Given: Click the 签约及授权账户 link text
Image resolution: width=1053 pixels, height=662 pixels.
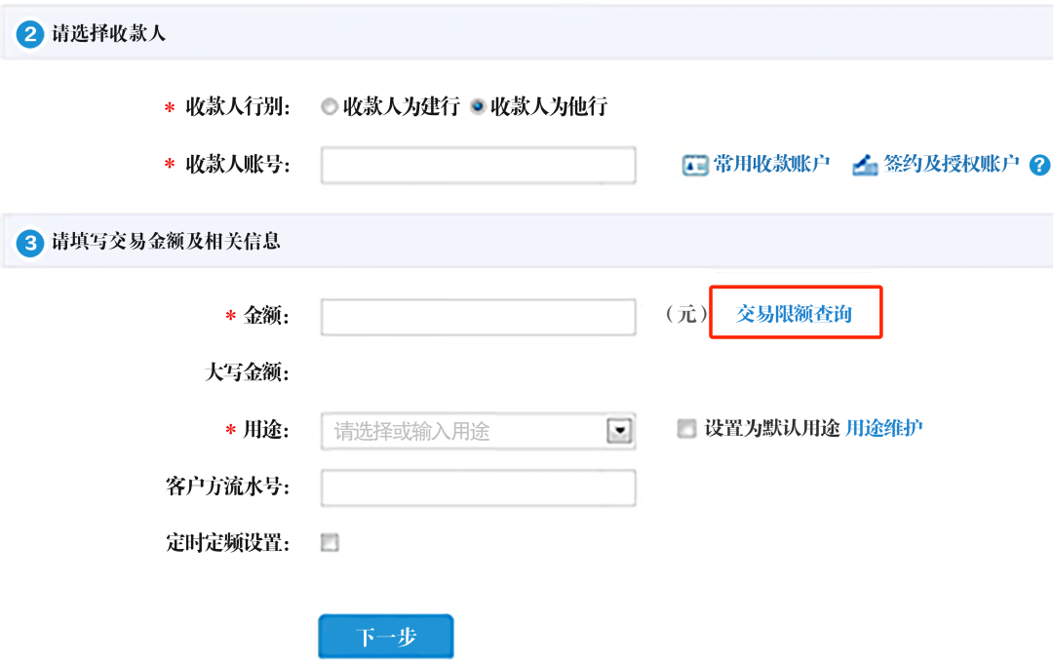Looking at the screenshot, I should (x=952, y=164).
